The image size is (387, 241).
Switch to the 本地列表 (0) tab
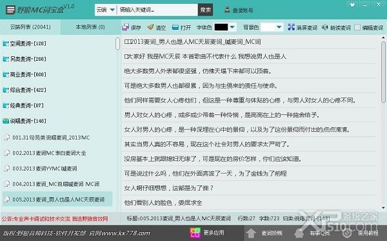click(90, 27)
